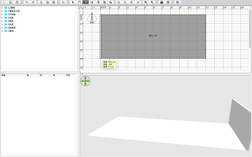
Task: Select the Pan hand tool
Action: [x=79, y=2]
